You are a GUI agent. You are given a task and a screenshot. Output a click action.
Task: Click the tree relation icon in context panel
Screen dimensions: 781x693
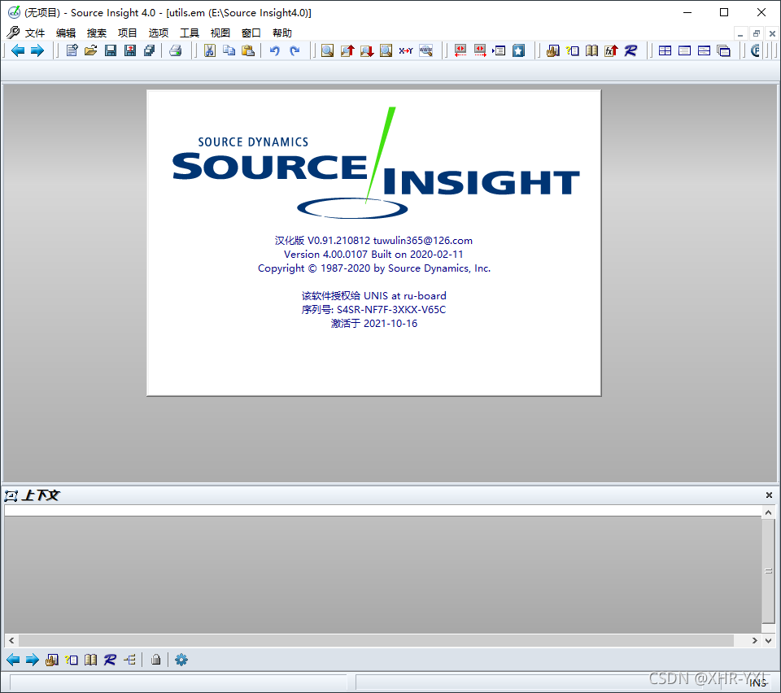point(130,660)
